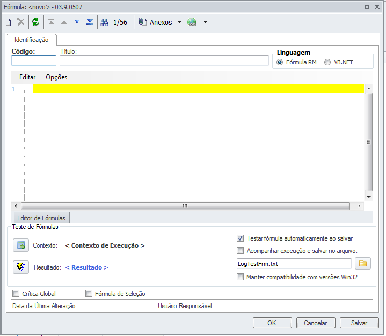Run formula test lightning icon
This screenshot has height=336, width=386.
tap(21, 267)
